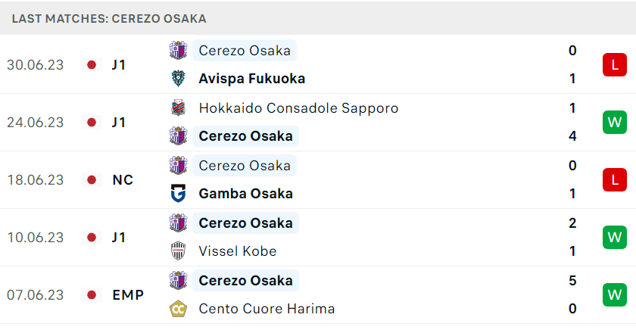Viewport: 636px width, 330px height.
Task: Click the Vissel Kobe crest icon
Action: (178, 251)
